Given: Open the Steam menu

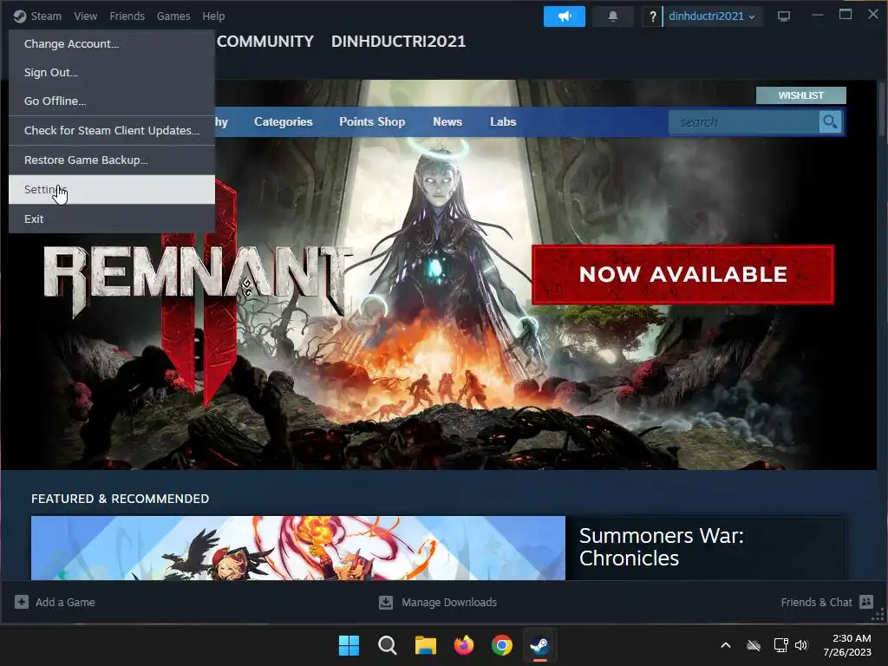Looking at the screenshot, I should (x=46, y=16).
